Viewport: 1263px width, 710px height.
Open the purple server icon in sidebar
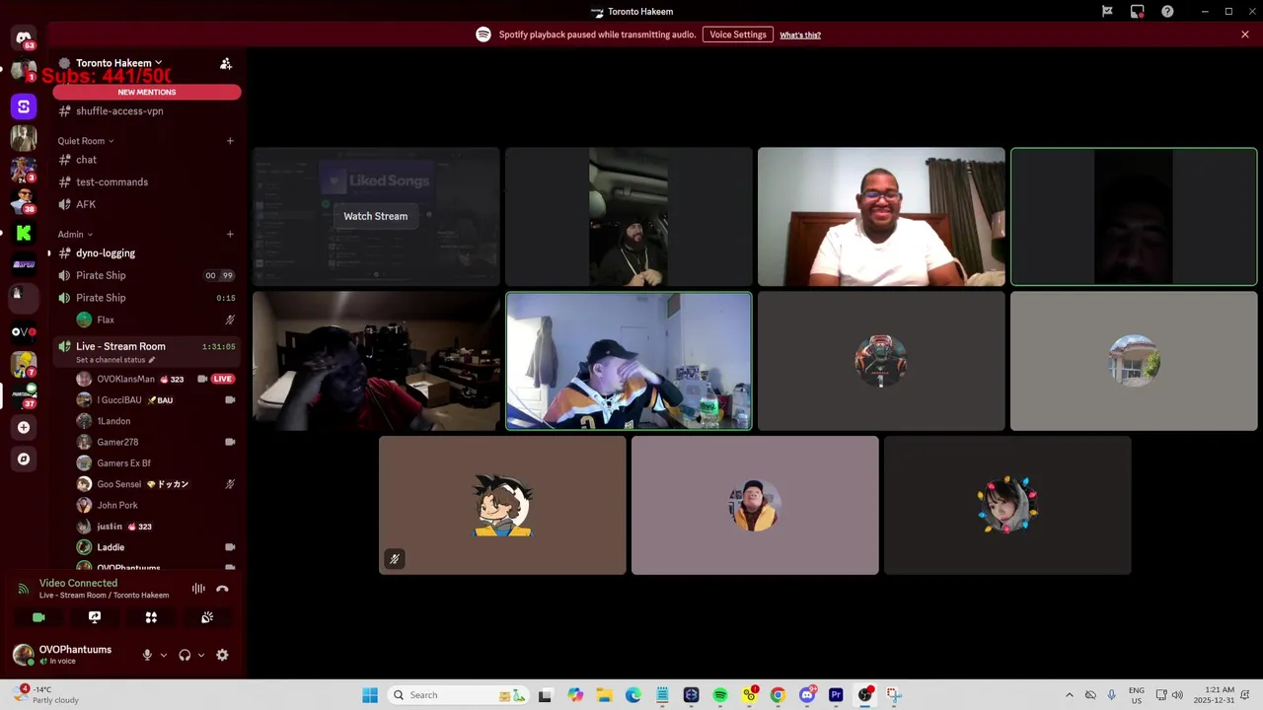click(24, 106)
